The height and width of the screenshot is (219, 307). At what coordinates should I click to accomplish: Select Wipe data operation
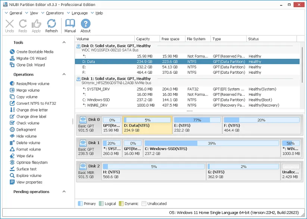[x=25, y=156]
